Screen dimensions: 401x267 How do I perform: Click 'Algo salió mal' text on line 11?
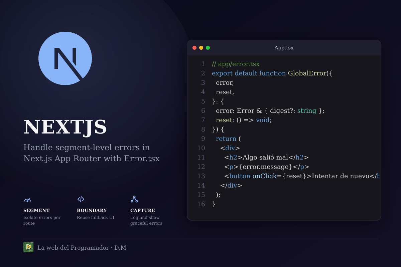click(265, 157)
